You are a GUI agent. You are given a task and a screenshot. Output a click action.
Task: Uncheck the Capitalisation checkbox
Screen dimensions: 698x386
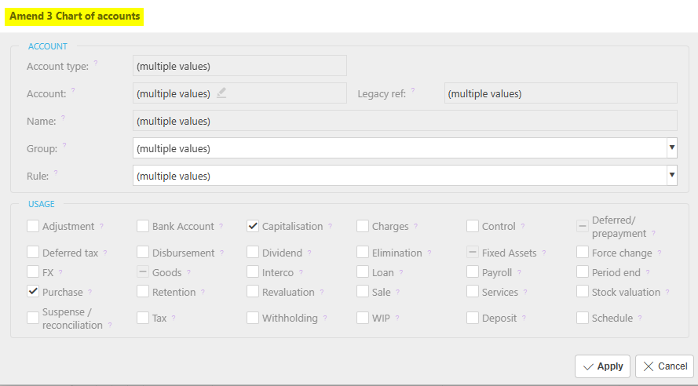pyautogui.click(x=253, y=226)
